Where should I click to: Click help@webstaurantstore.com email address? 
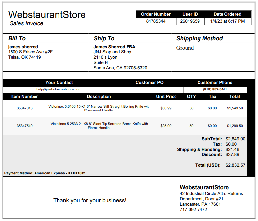(59, 89)
